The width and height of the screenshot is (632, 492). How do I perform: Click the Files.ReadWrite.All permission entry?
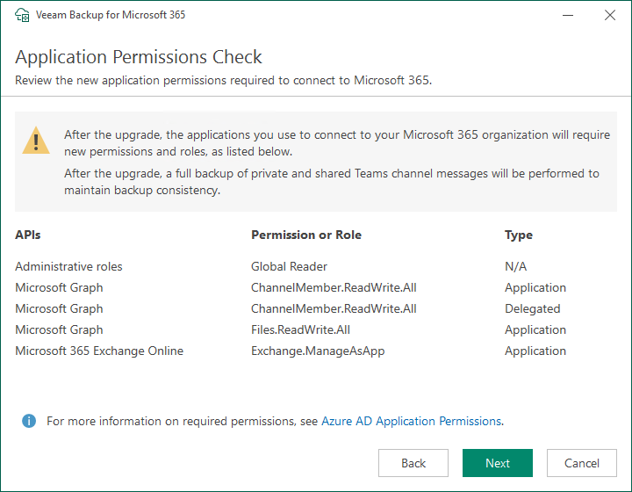[x=300, y=329]
